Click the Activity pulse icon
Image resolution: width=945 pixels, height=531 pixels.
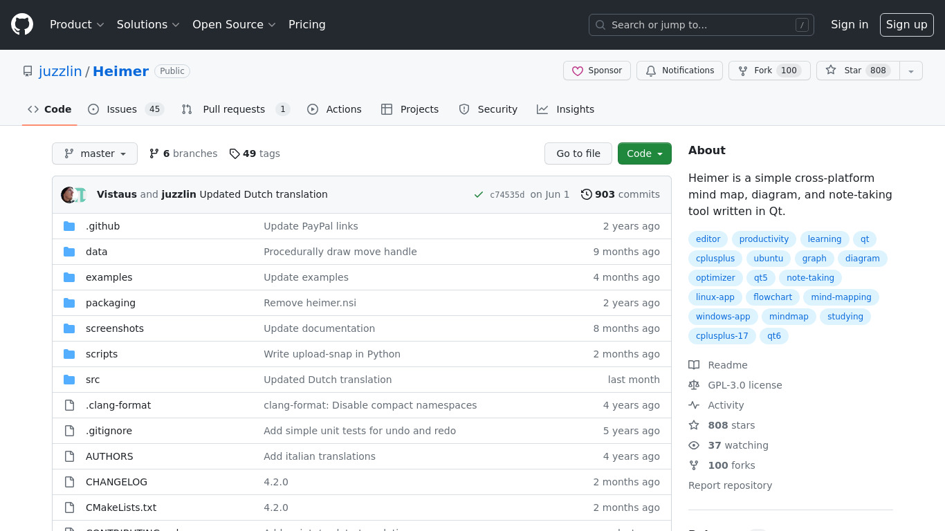click(x=694, y=405)
